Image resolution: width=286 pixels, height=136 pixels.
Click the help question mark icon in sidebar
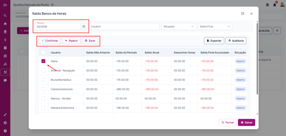tap(5, 131)
